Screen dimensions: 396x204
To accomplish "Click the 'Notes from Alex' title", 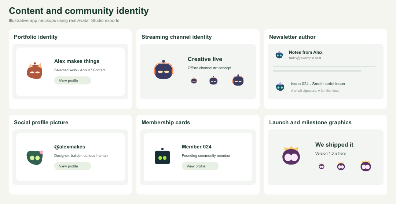I will 305,52.
